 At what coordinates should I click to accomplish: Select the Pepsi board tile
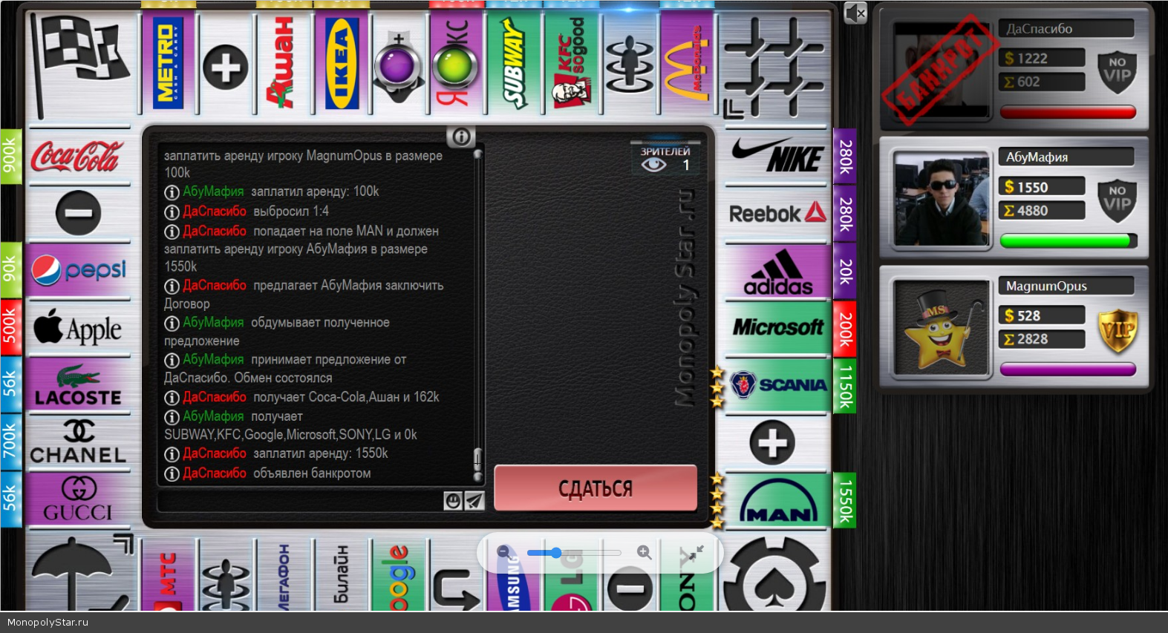[x=78, y=270]
